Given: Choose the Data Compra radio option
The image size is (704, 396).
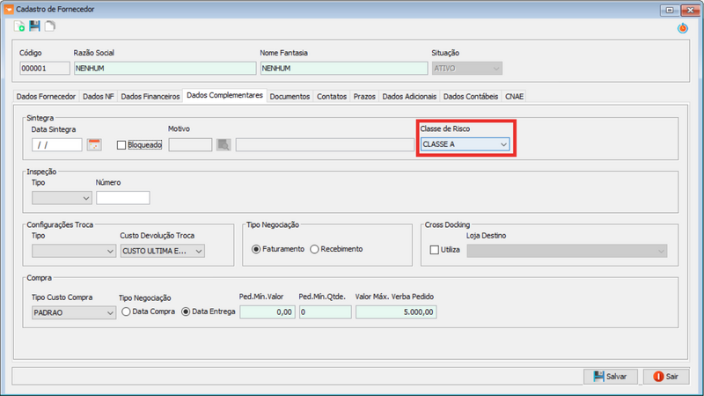Looking at the screenshot, I should tap(127, 312).
